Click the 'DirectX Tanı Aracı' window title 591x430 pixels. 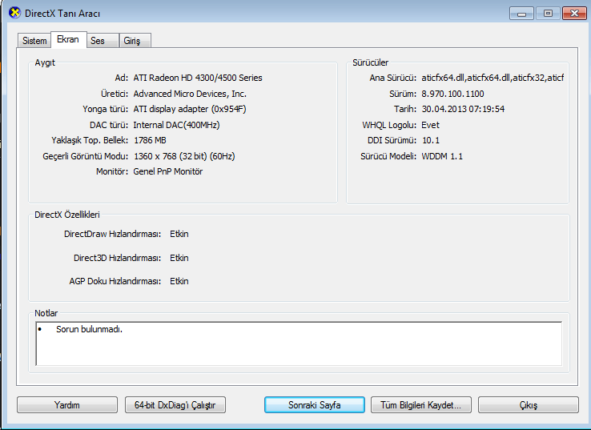pos(62,14)
